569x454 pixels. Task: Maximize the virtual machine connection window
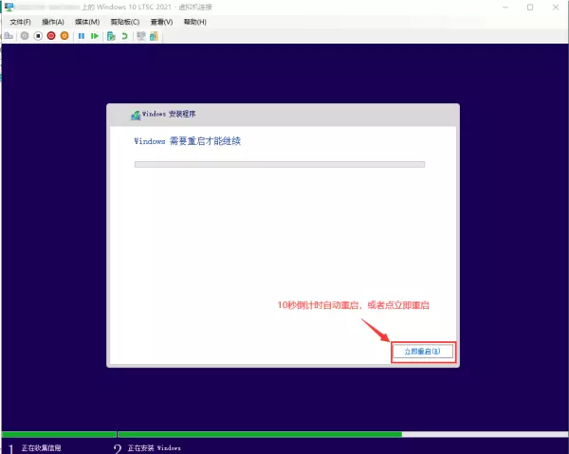coord(530,8)
